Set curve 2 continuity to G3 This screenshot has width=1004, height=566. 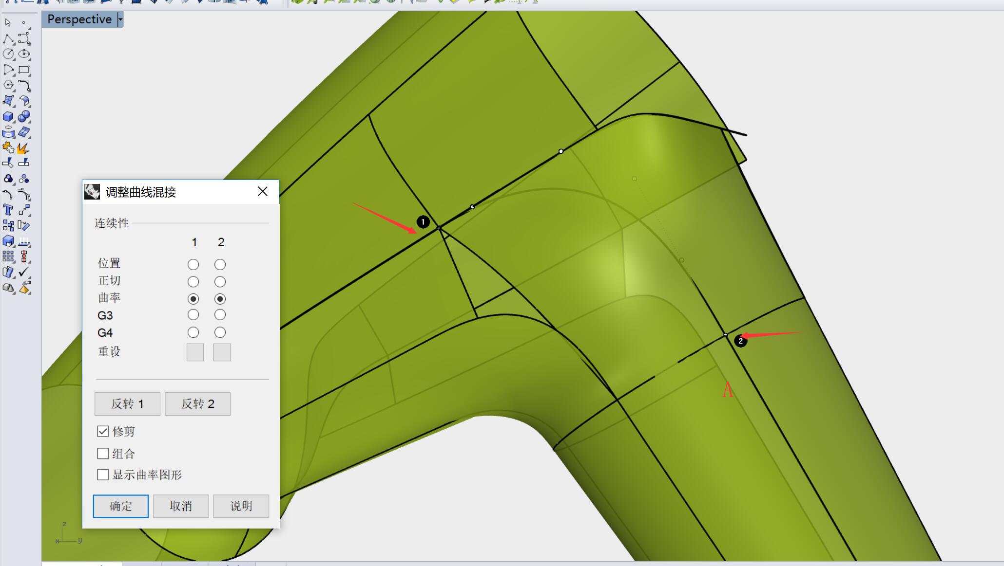[220, 315]
